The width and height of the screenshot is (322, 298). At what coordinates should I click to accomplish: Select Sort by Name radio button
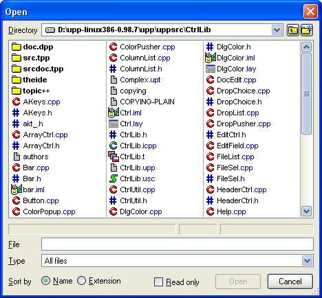46,281
